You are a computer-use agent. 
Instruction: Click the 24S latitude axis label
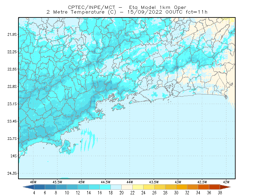[14, 156]
